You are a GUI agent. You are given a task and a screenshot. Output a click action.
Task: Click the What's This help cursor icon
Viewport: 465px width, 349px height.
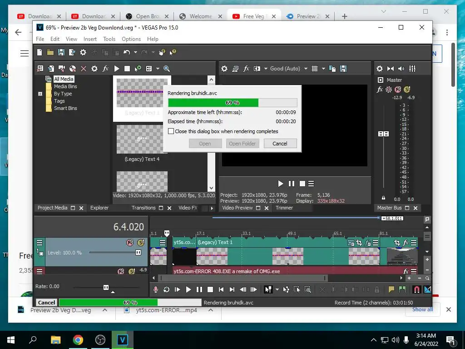[173, 53]
